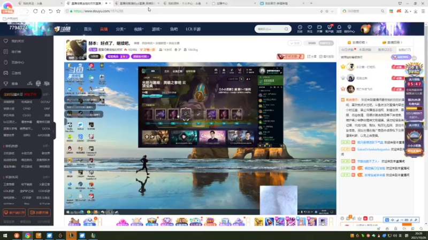Viewport: 428px width, 240px height.
Task: Click the red remaining-count banner
Action: (x=290, y=57)
